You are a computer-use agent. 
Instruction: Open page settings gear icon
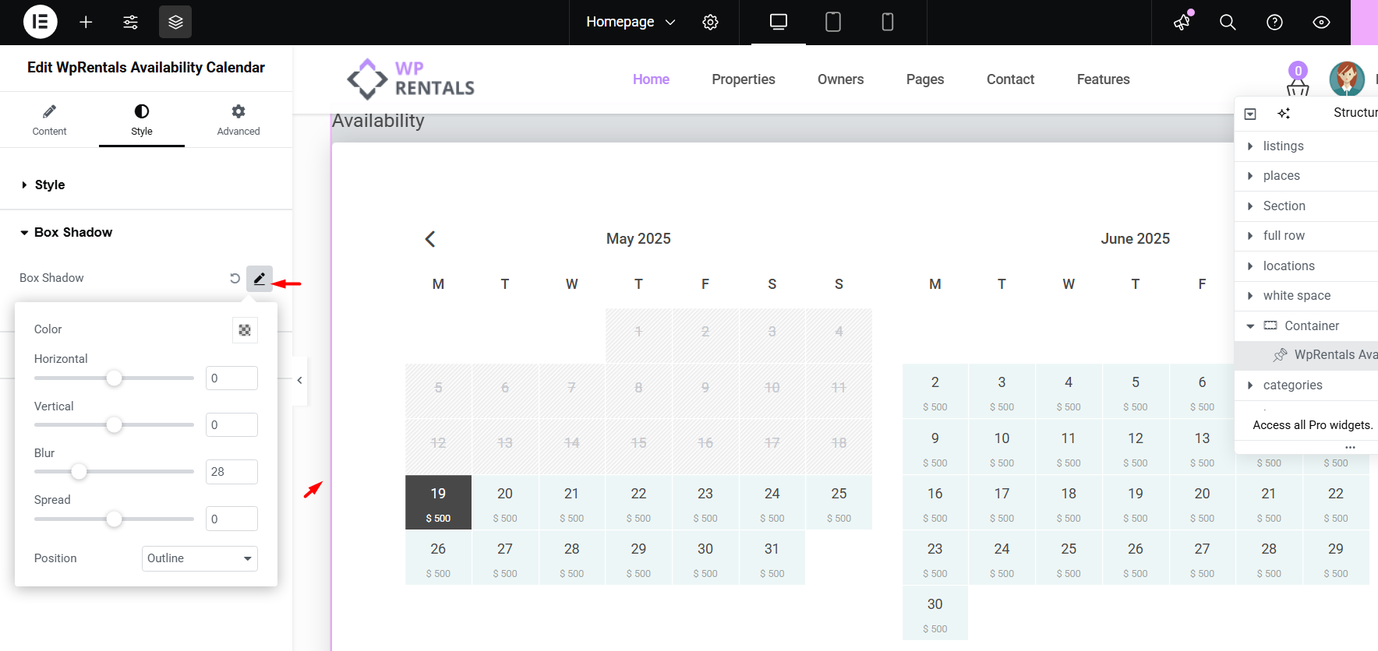tap(710, 22)
